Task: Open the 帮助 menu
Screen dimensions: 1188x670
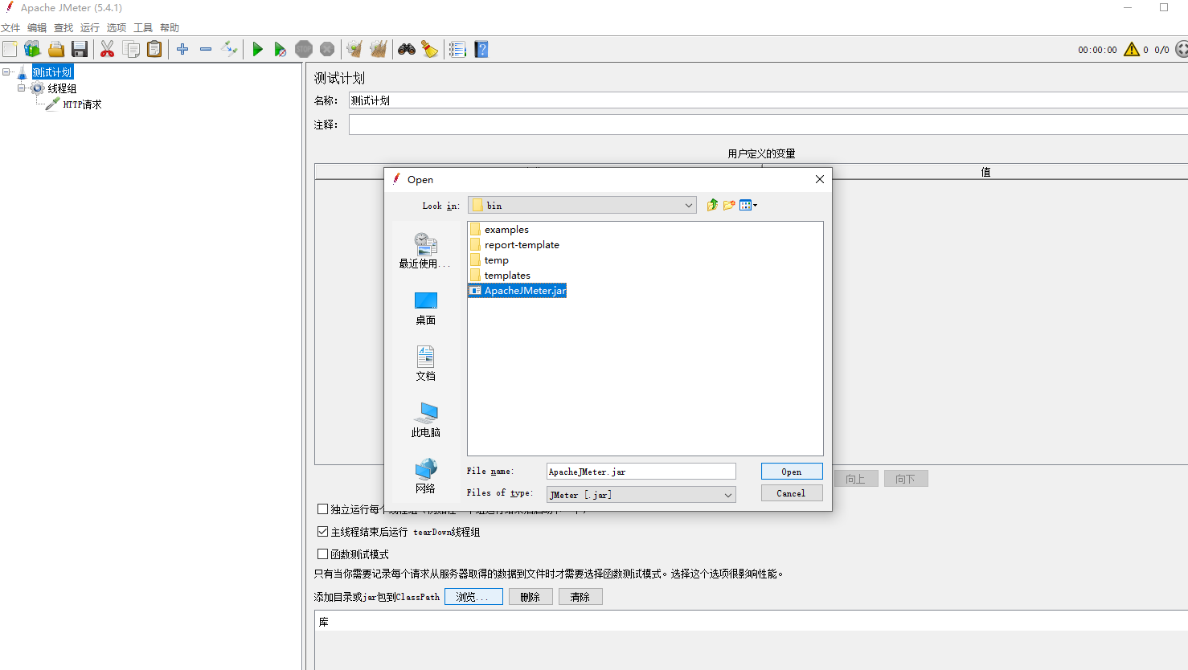Action: click(170, 28)
